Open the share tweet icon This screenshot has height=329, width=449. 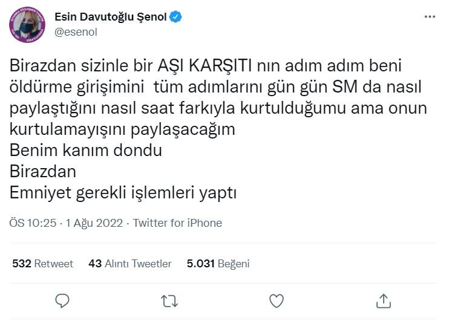pos(383,301)
